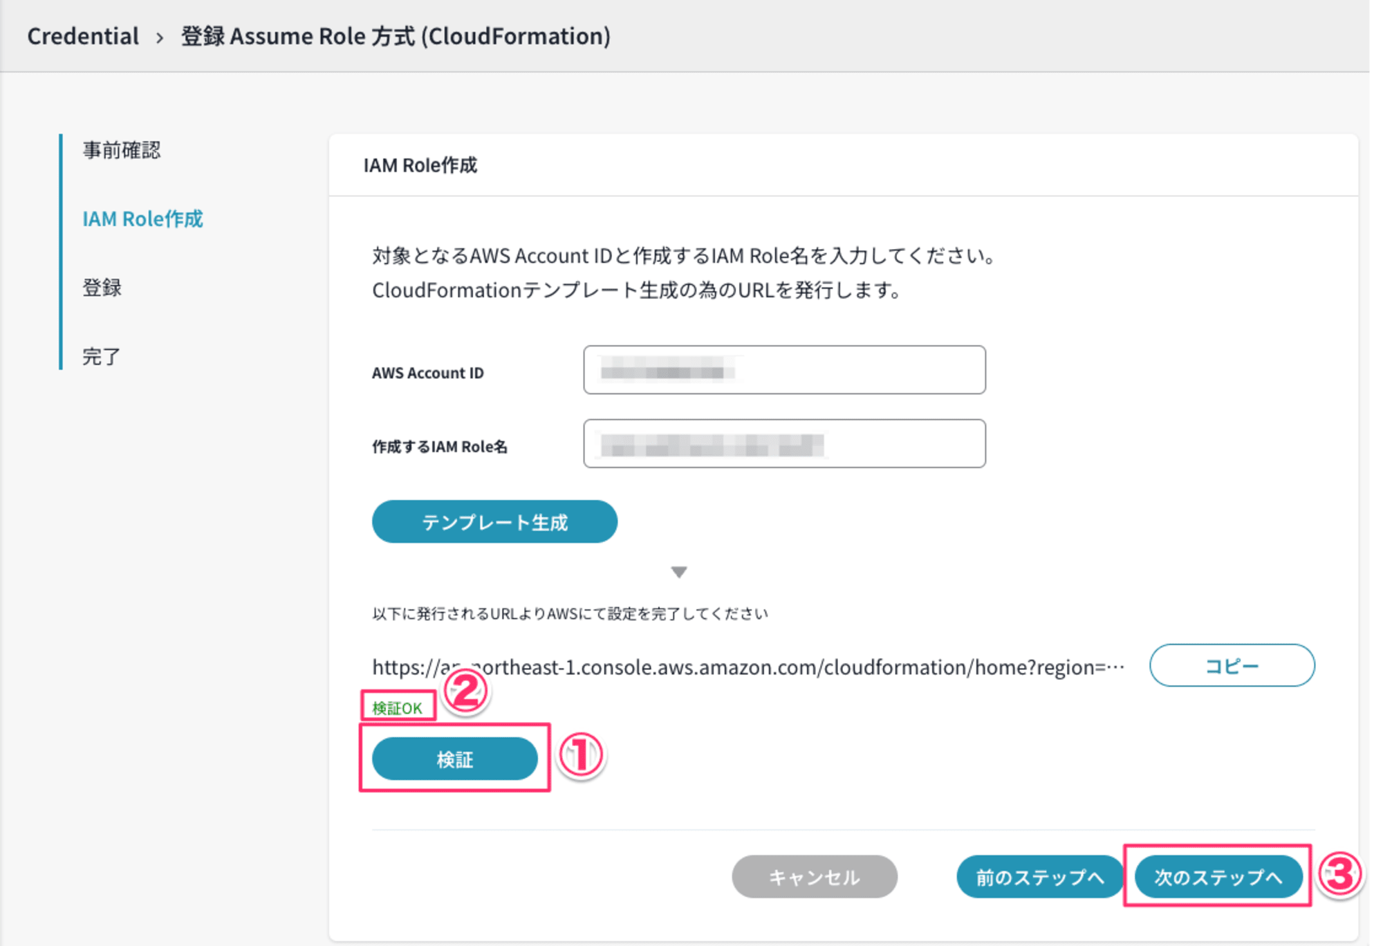Click the IAM Role作成 panel heading

pyautogui.click(x=420, y=165)
